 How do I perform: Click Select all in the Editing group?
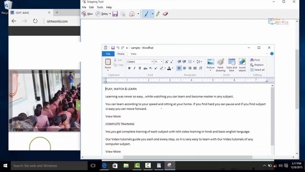pyautogui.click(x=257, y=70)
